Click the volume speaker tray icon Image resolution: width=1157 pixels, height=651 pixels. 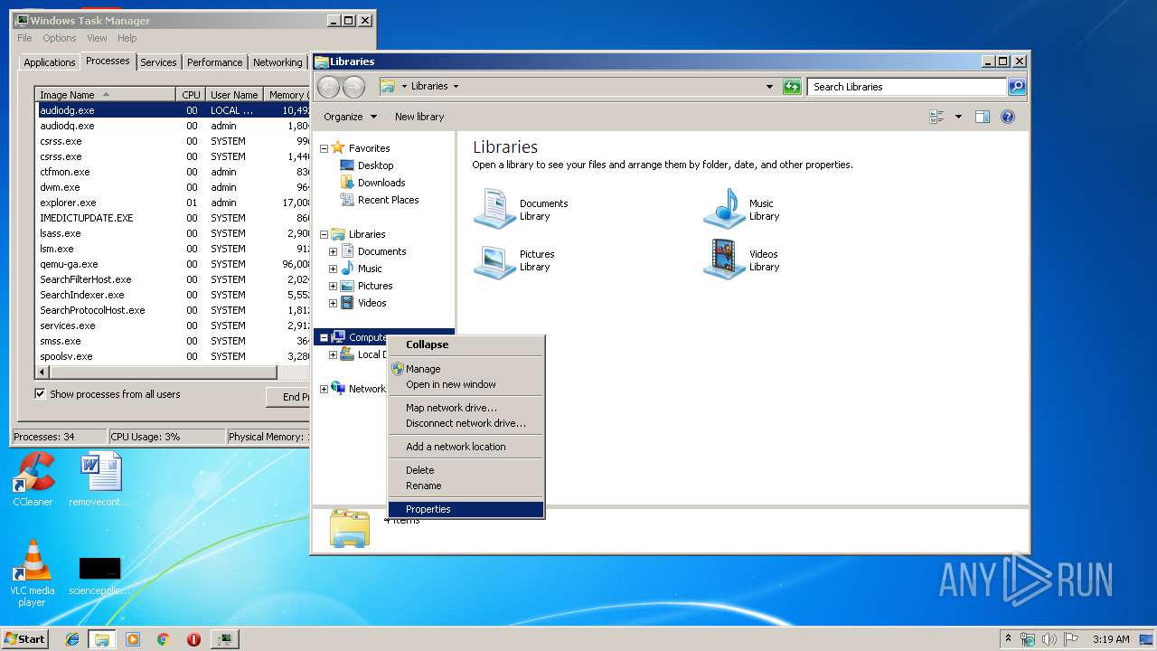(1049, 639)
